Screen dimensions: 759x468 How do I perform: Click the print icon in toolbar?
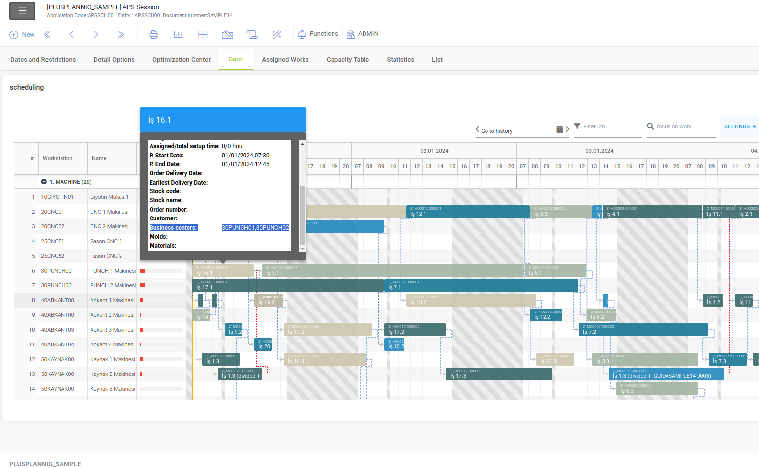(x=153, y=34)
